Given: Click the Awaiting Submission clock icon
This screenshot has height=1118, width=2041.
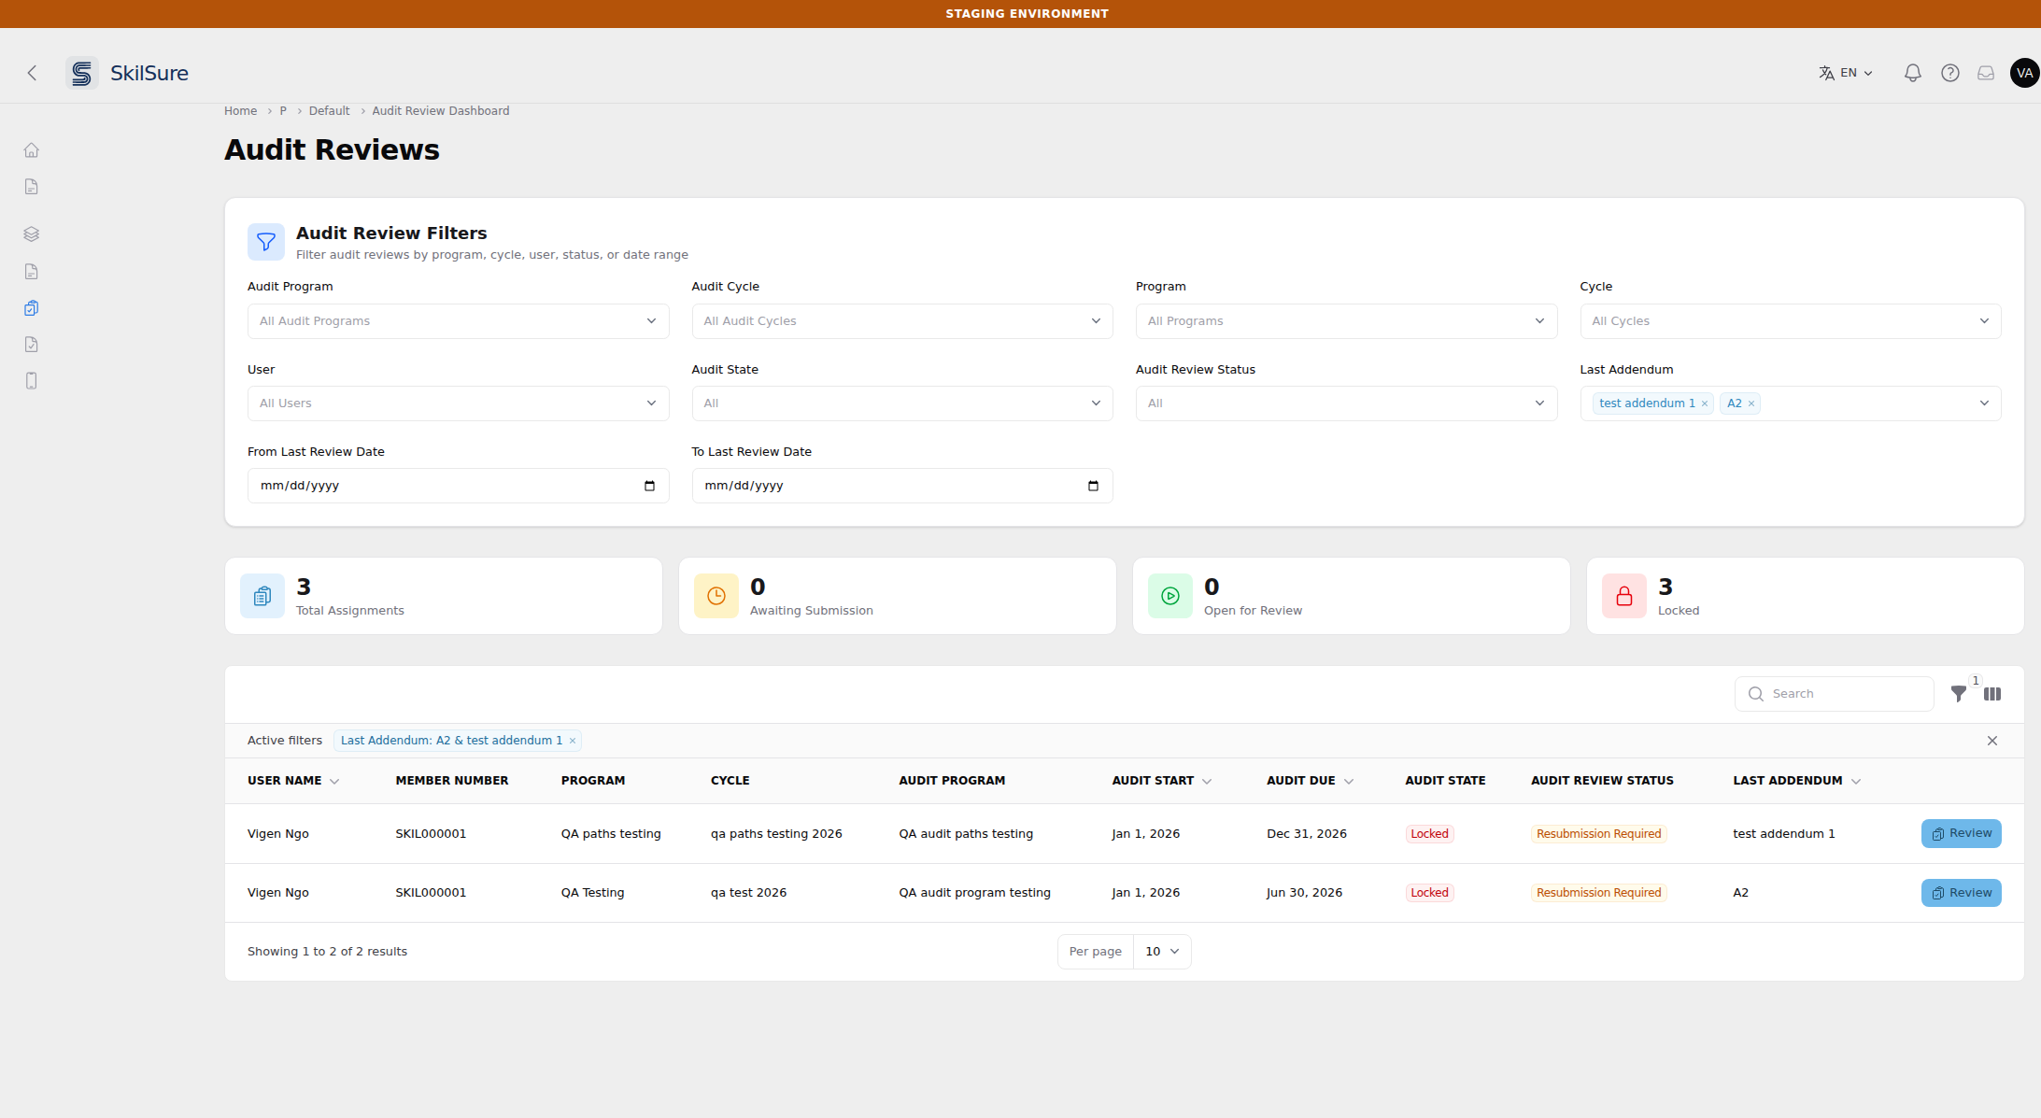Looking at the screenshot, I should pyautogui.click(x=716, y=596).
